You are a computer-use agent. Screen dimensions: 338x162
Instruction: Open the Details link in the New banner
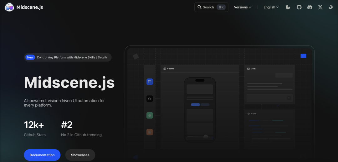(103, 57)
